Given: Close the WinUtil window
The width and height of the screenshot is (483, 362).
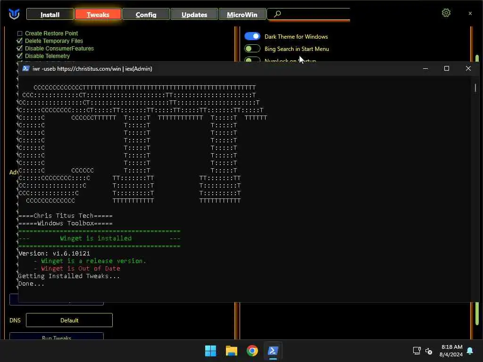Looking at the screenshot, I should point(470,14).
